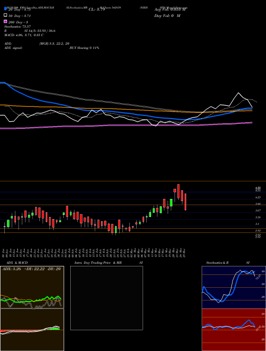Click the blue 20 Day legend swatch
The height and width of the screenshot is (351, 266).
coord(5,9)
